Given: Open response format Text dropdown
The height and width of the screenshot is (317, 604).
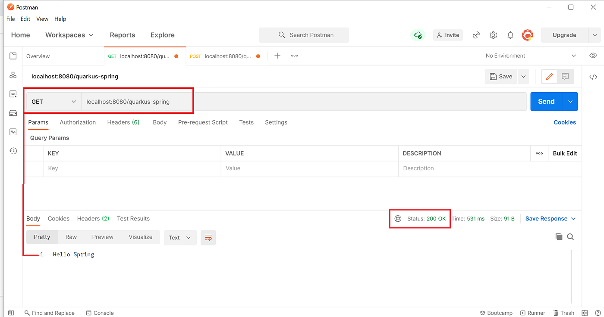Looking at the screenshot, I should [x=180, y=238].
